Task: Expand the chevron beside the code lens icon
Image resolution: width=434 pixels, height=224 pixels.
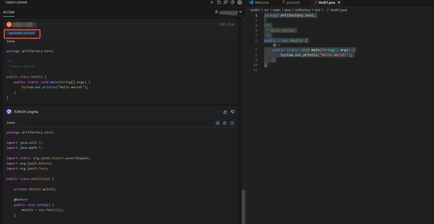Action: click(x=279, y=45)
